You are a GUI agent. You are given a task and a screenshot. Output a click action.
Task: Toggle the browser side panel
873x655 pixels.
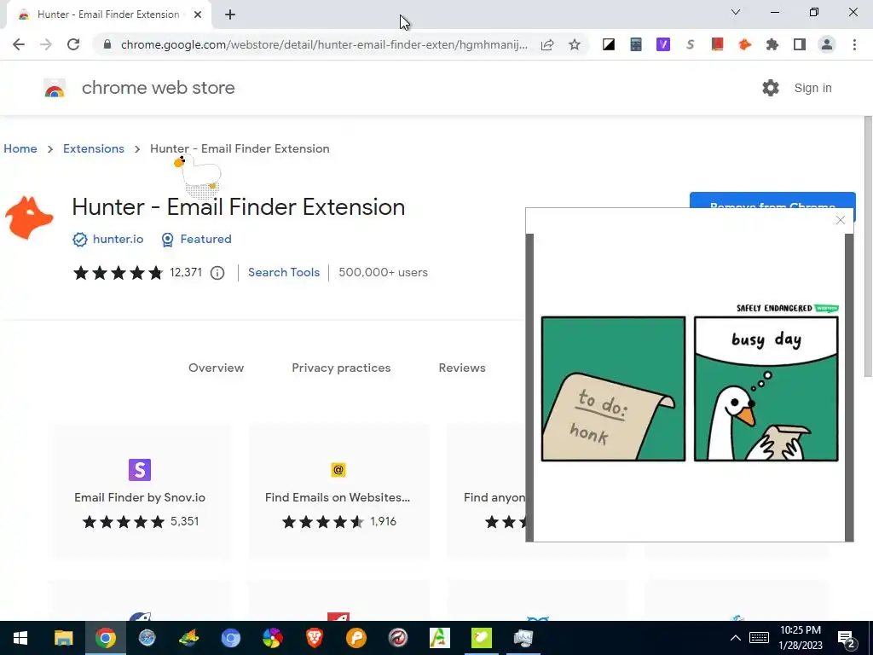(x=800, y=44)
